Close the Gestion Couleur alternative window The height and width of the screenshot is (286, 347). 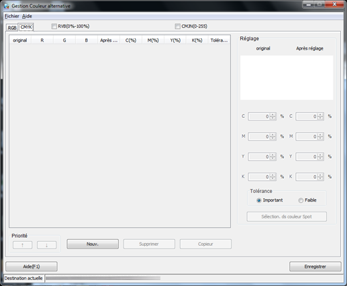[x=334, y=5]
